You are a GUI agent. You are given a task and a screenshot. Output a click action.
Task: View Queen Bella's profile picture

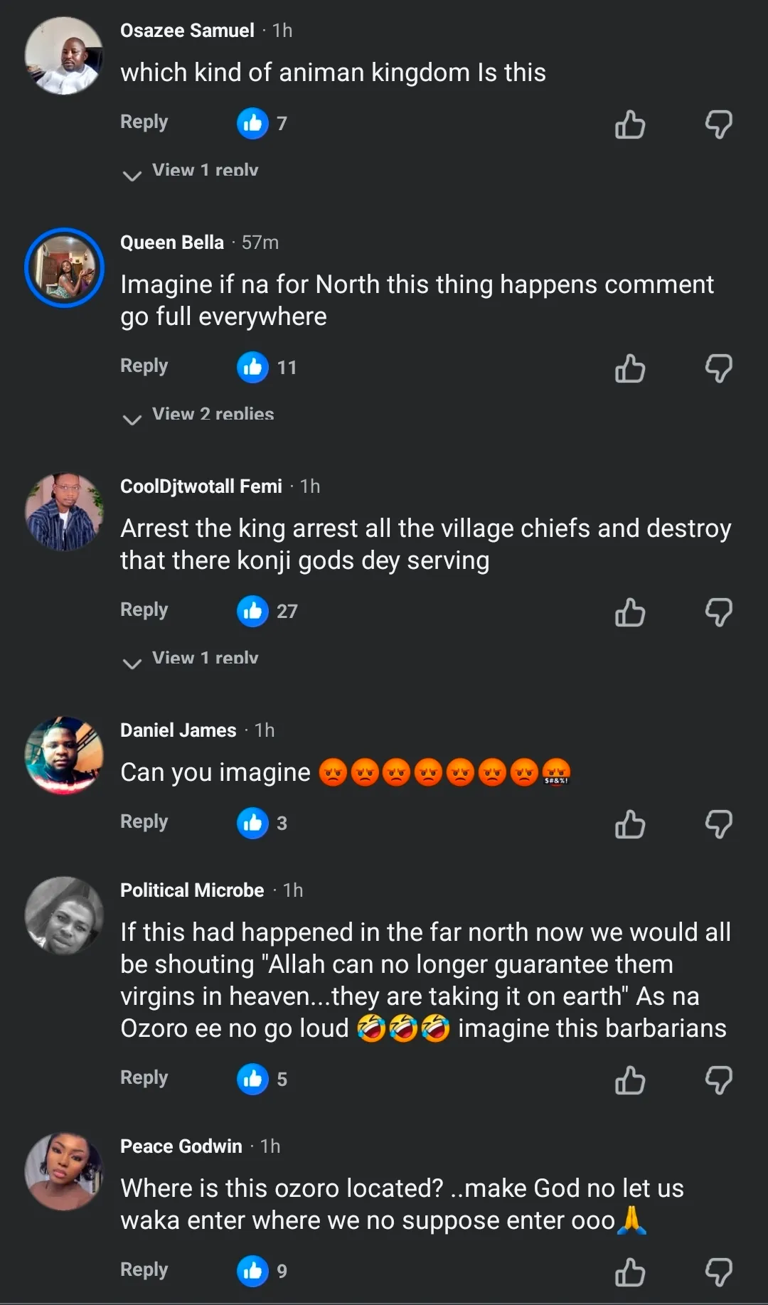64,268
